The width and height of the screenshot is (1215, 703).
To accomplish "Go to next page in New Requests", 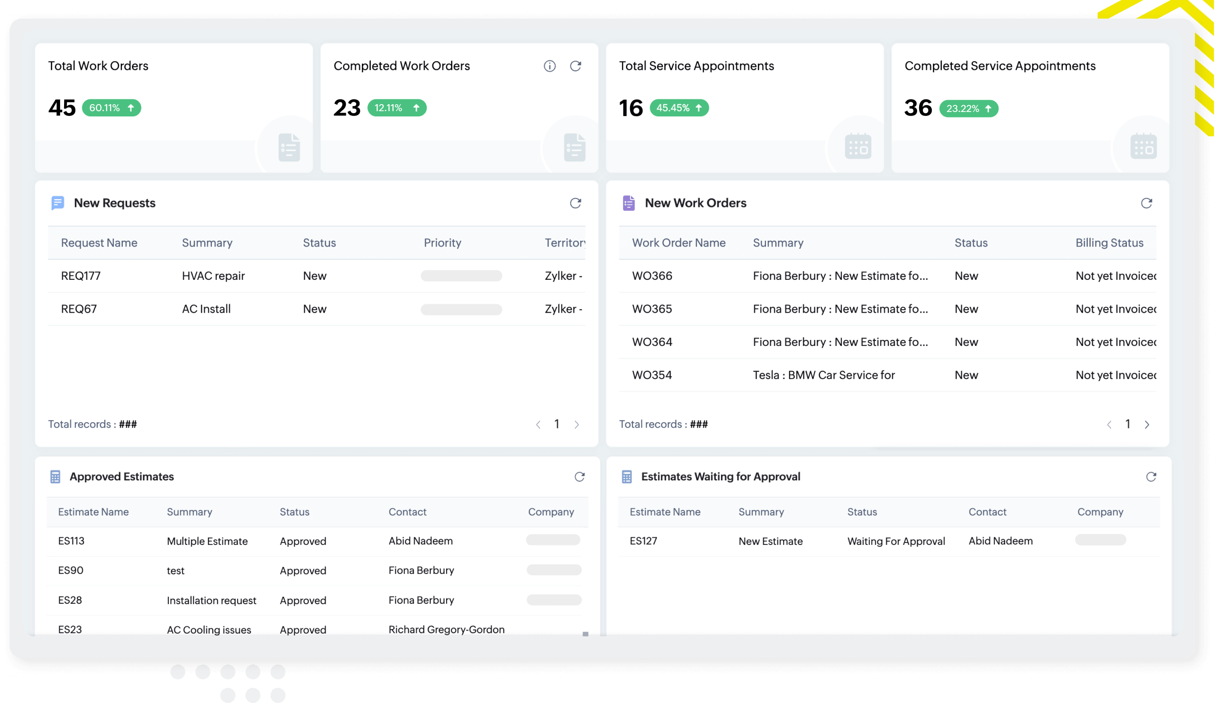I will click(577, 425).
